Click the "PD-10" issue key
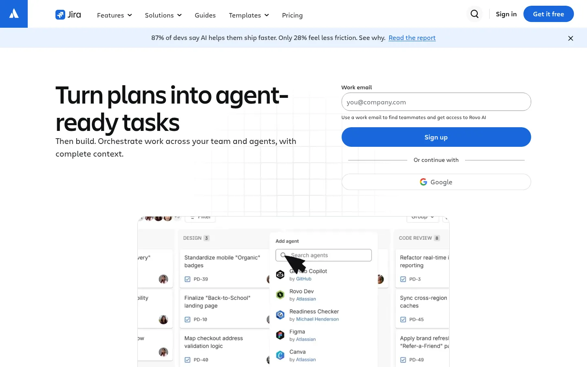This screenshot has height=367, width=587. point(200,320)
